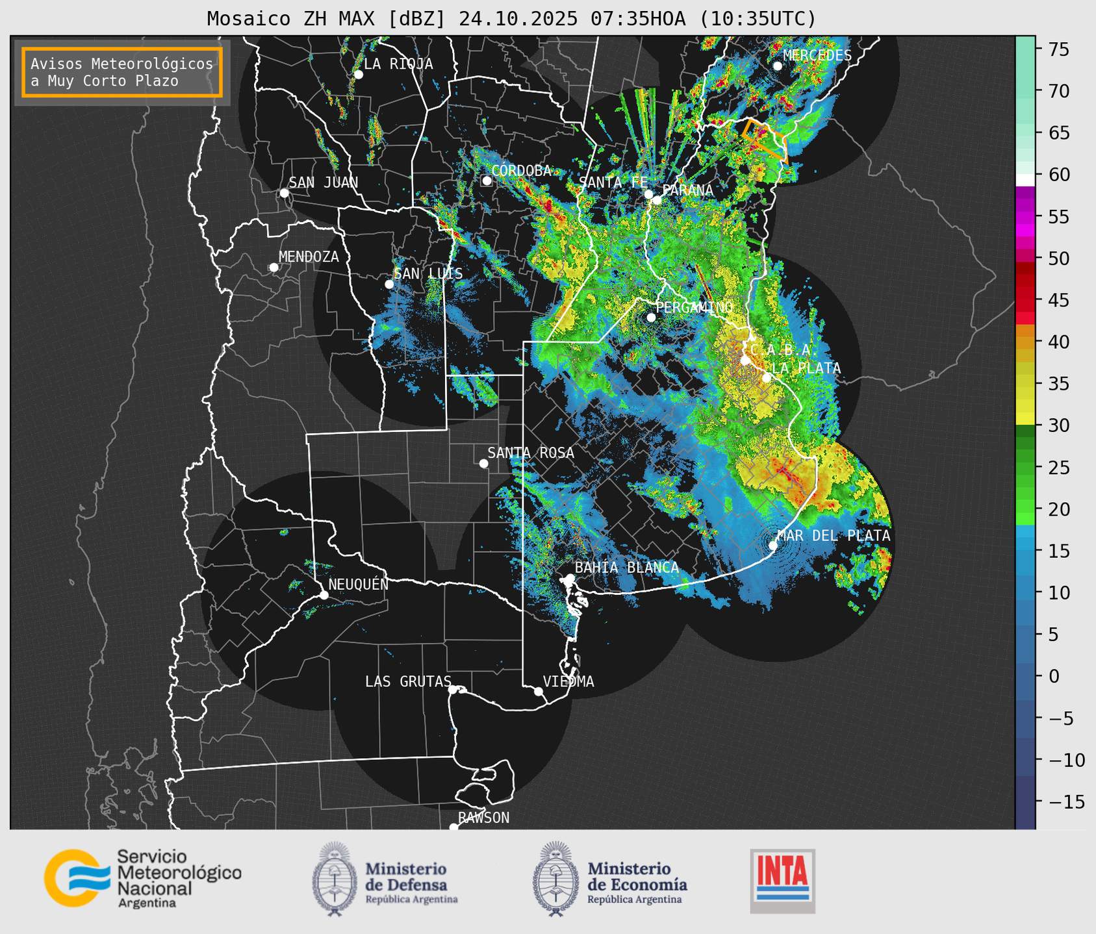Click the República Argentina text under Ministerio de Defensa
This screenshot has width=1096, height=934.
click(x=411, y=900)
